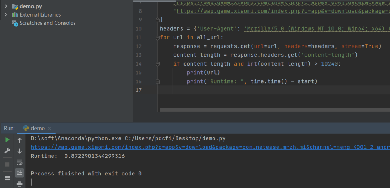Open run configuration wrench icon
Image resolution: width=390 pixels, height=188 pixels.
(8, 151)
